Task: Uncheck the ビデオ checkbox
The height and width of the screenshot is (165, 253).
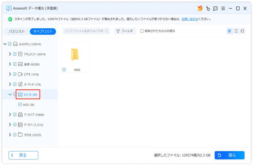Action: pyautogui.click(x=15, y=74)
